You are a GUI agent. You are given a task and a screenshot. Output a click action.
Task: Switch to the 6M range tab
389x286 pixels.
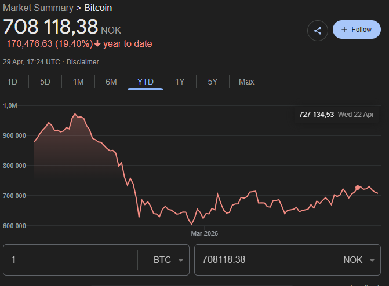111,82
